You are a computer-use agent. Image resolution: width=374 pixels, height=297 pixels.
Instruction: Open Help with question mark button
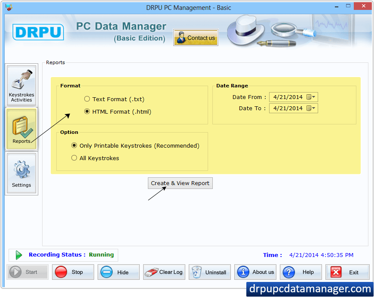[301, 272]
